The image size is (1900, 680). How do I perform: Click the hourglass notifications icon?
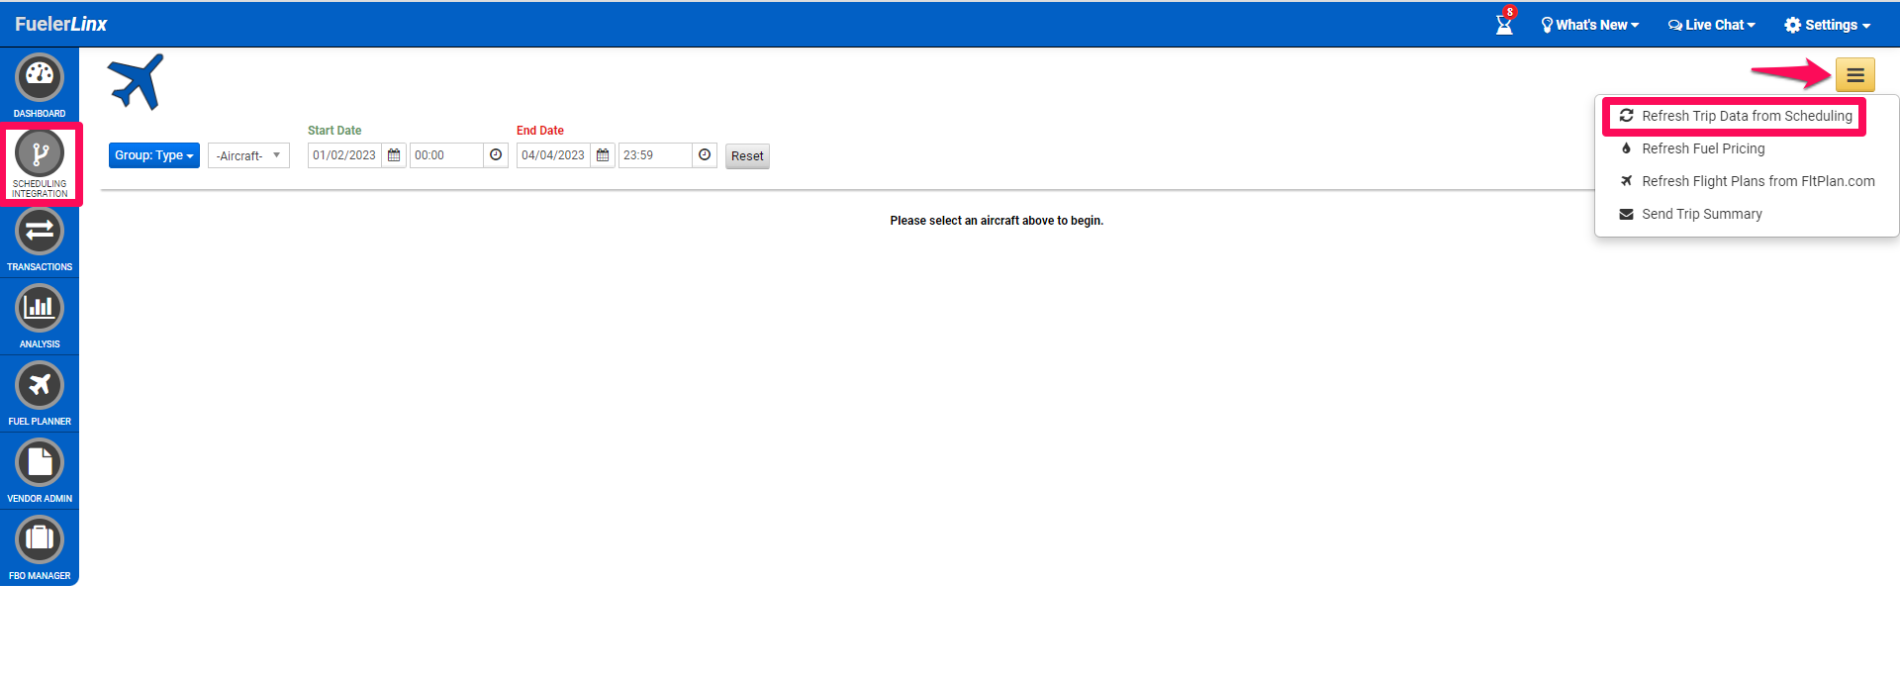click(1504, 24)
